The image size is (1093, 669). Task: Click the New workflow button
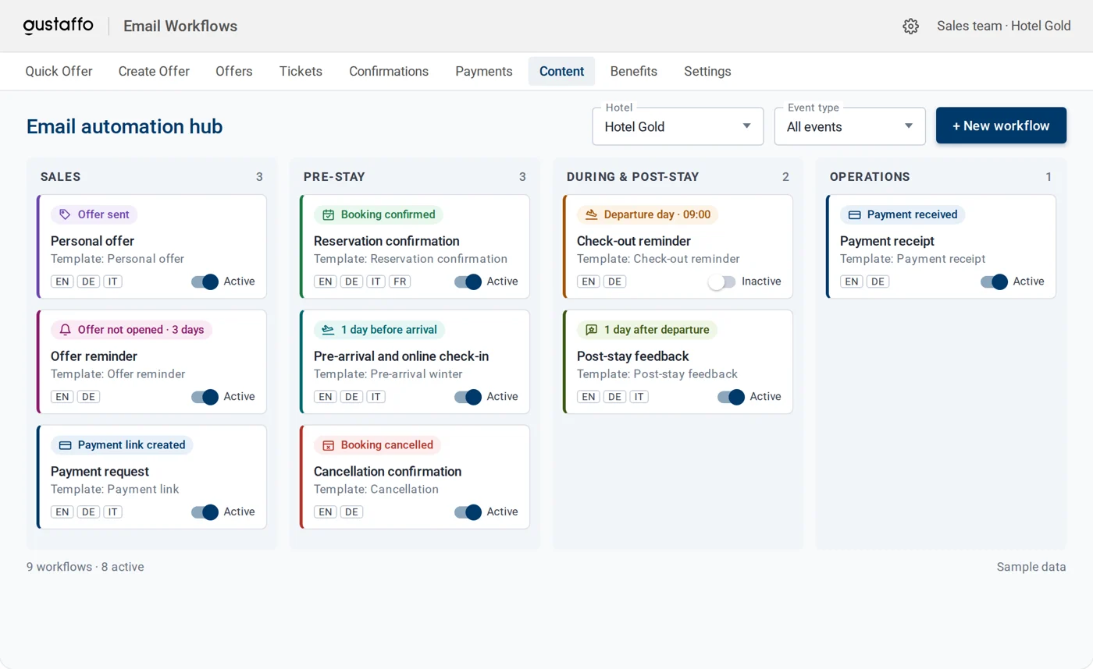pyautogui.click(x=1001, y=126)
